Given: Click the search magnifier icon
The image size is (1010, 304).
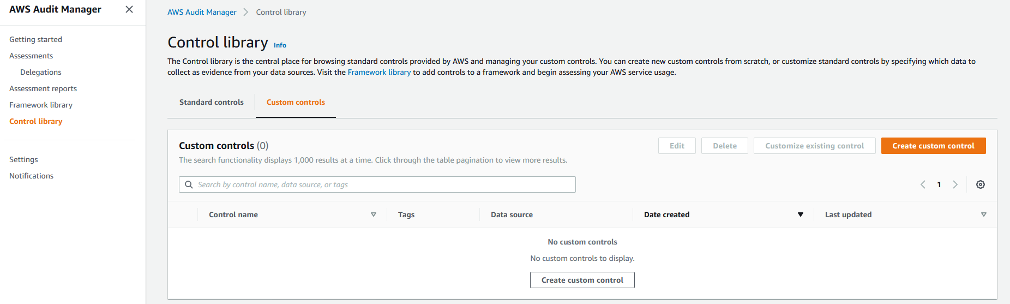Looking at the screenshot, I should click(189, 184).
